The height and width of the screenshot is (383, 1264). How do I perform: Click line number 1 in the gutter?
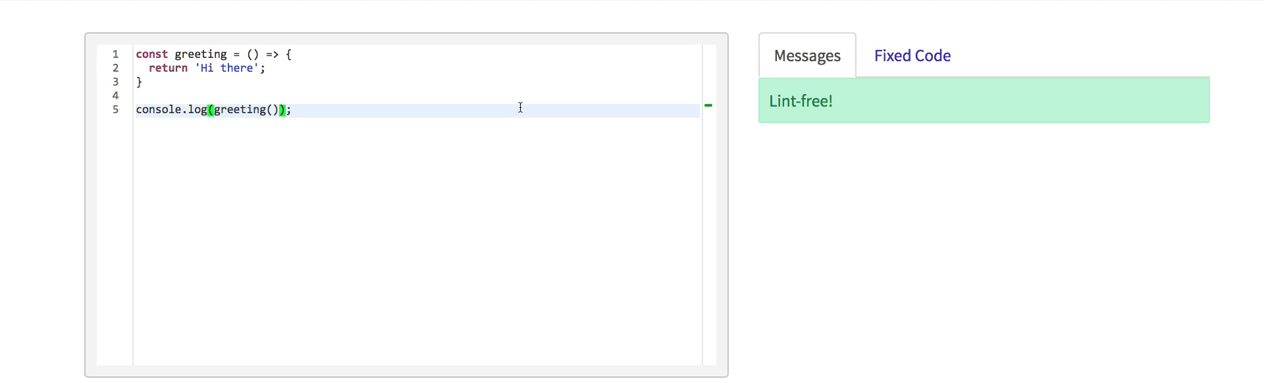click(115, 54)
